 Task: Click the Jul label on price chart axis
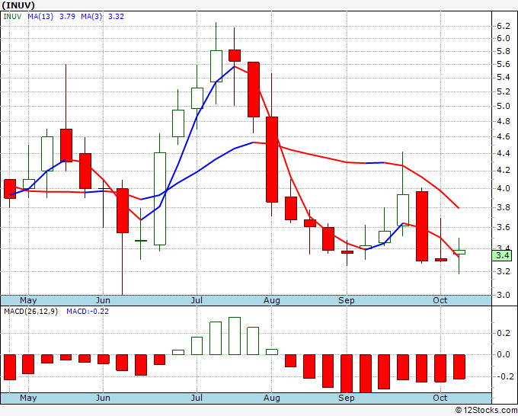click(x=197, y=300)
